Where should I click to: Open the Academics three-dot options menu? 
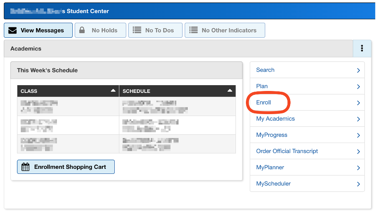click(362, 49)
